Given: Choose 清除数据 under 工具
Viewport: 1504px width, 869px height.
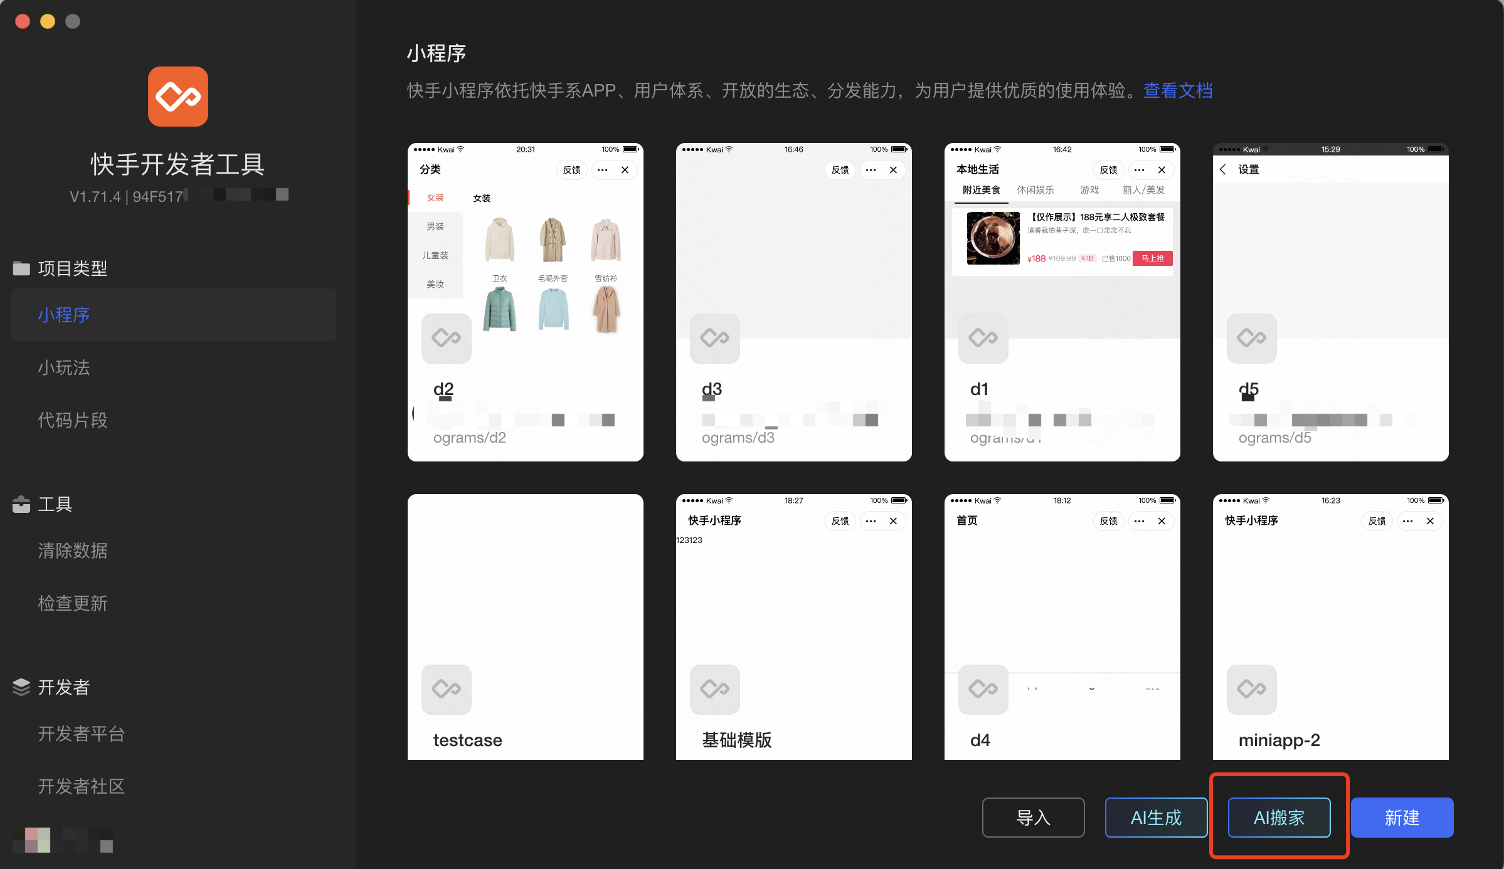Looking at the screenshot, I should click(73, 550).
